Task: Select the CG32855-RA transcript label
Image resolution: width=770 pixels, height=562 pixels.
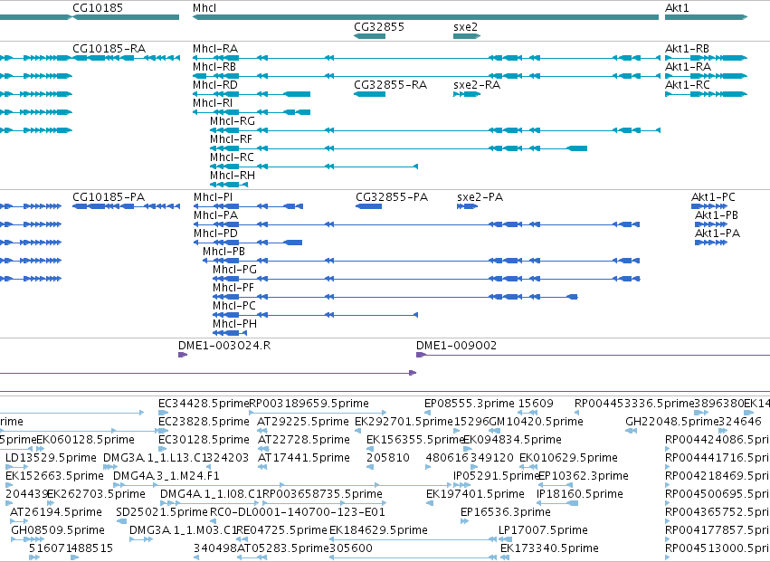Action: (x=390, y=85)
